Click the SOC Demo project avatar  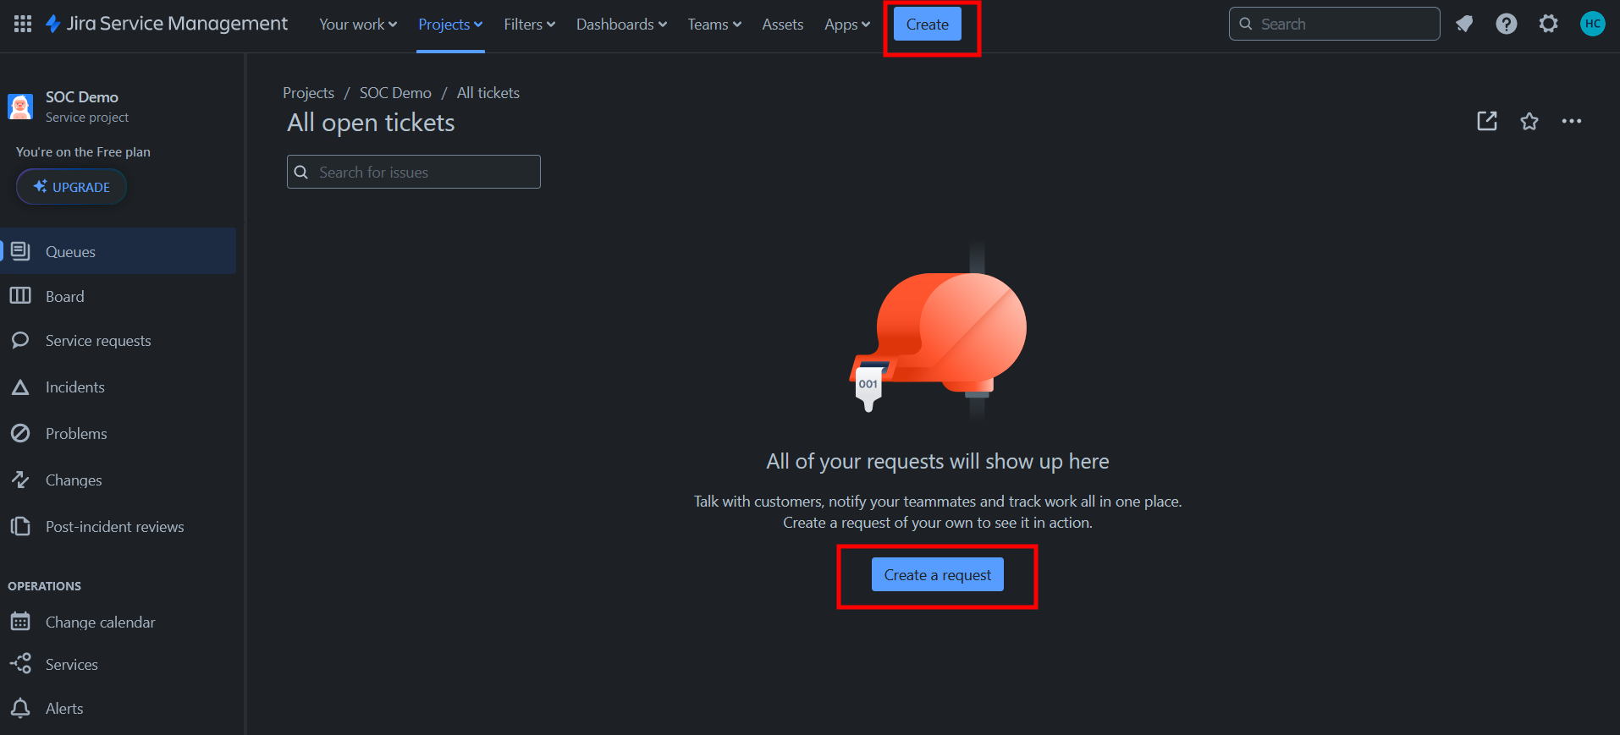coord(20,107)
